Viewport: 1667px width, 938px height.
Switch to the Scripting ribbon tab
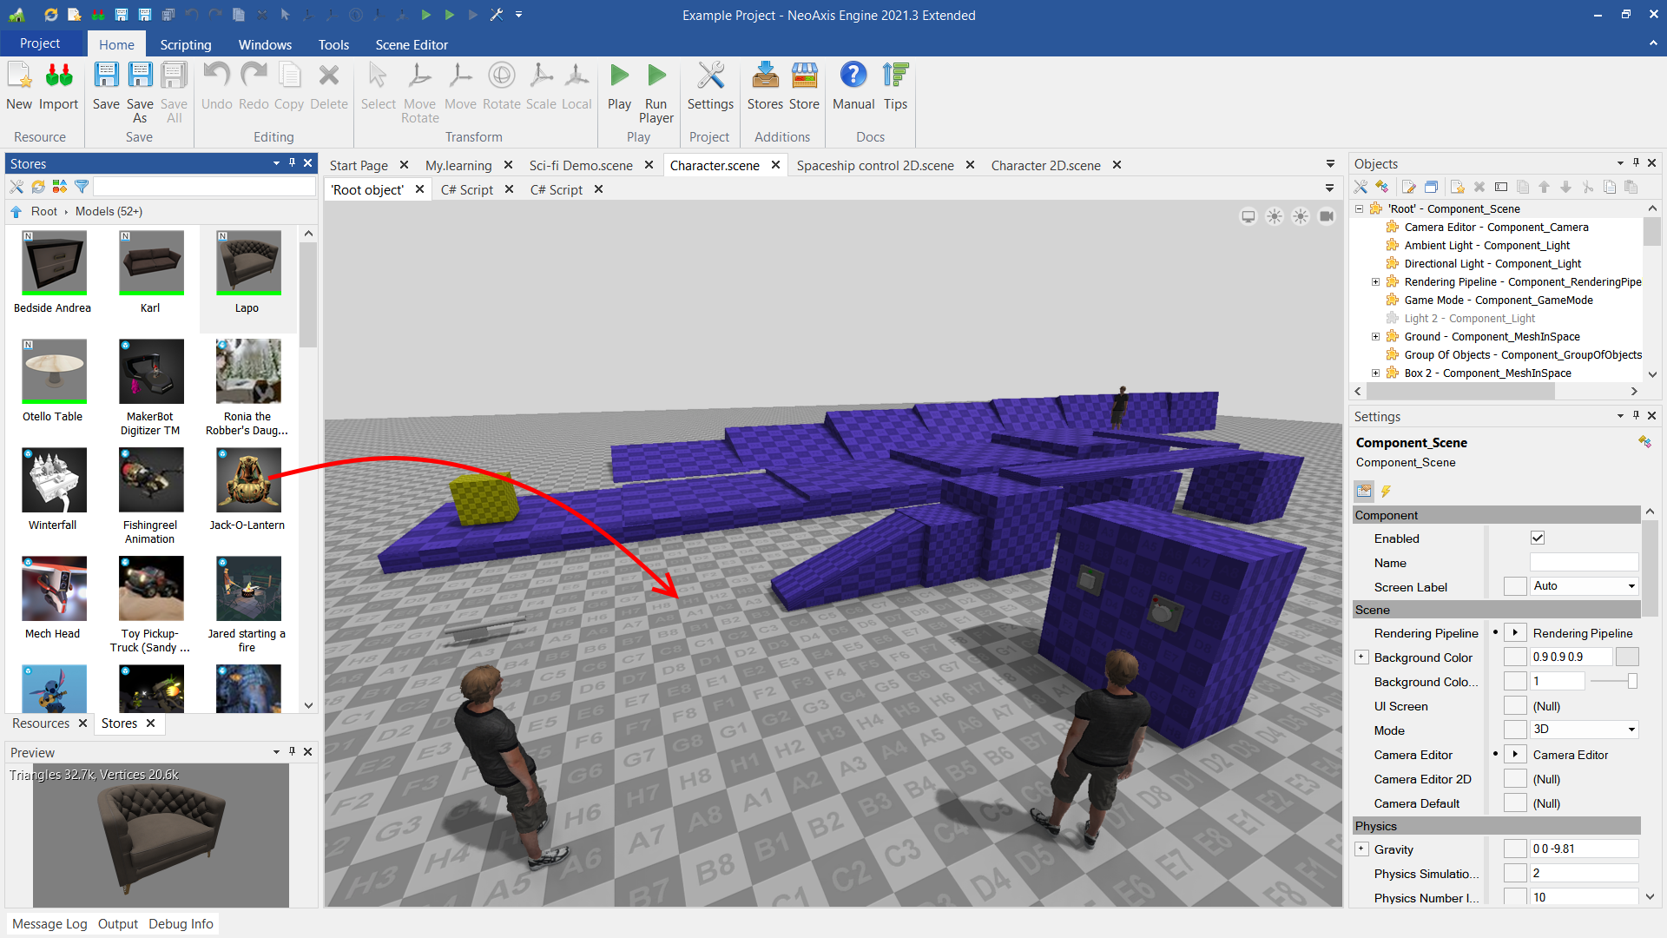(x=185, y=44)
